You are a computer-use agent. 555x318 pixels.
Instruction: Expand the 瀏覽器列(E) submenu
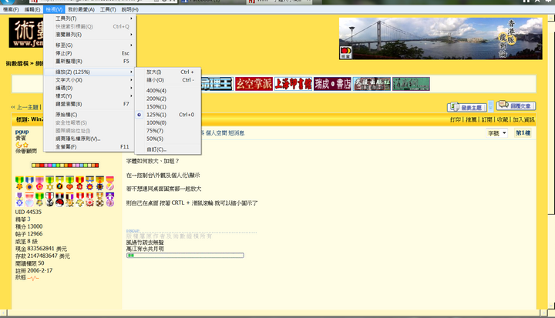click(89, 35)
